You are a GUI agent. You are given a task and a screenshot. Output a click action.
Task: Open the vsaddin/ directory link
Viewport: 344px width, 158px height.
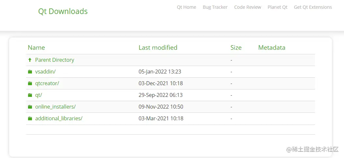coord(45,72)
